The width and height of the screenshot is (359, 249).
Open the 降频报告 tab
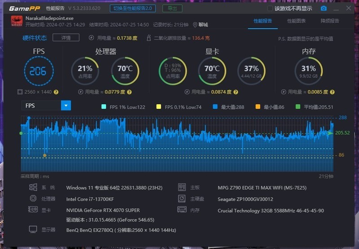click(x=330, y=21)
